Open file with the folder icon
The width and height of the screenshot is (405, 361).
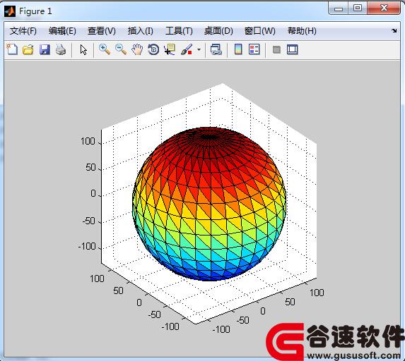(28, 49)
